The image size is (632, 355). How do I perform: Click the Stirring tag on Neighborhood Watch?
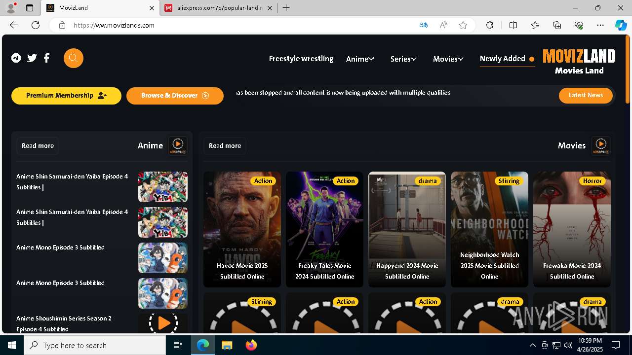click(509, 181)
